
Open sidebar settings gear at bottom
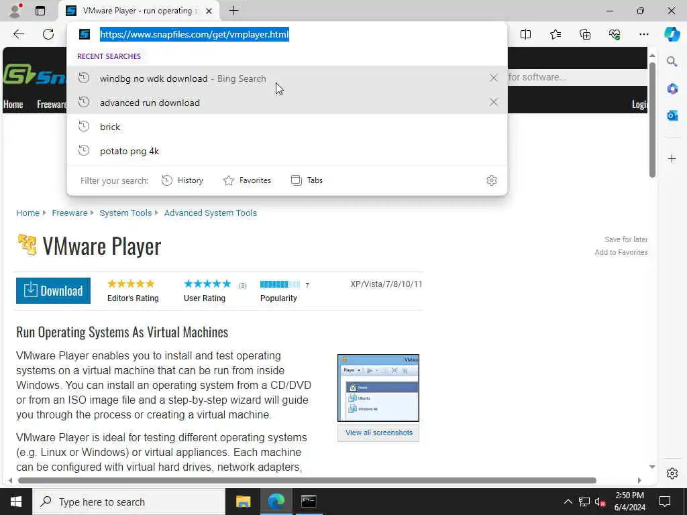point(672,473)
